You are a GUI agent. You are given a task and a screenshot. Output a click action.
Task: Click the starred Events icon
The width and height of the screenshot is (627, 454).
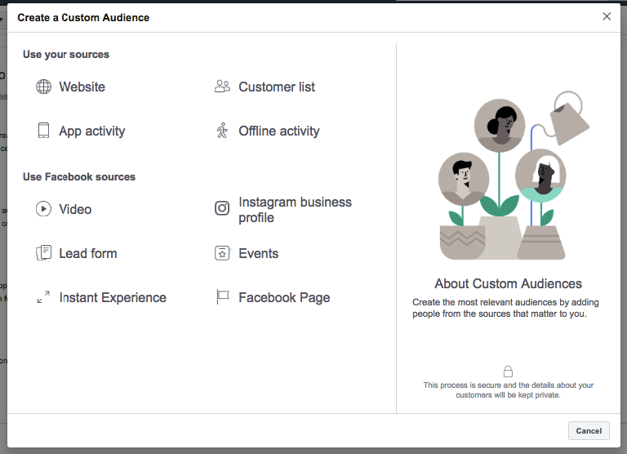222,253
